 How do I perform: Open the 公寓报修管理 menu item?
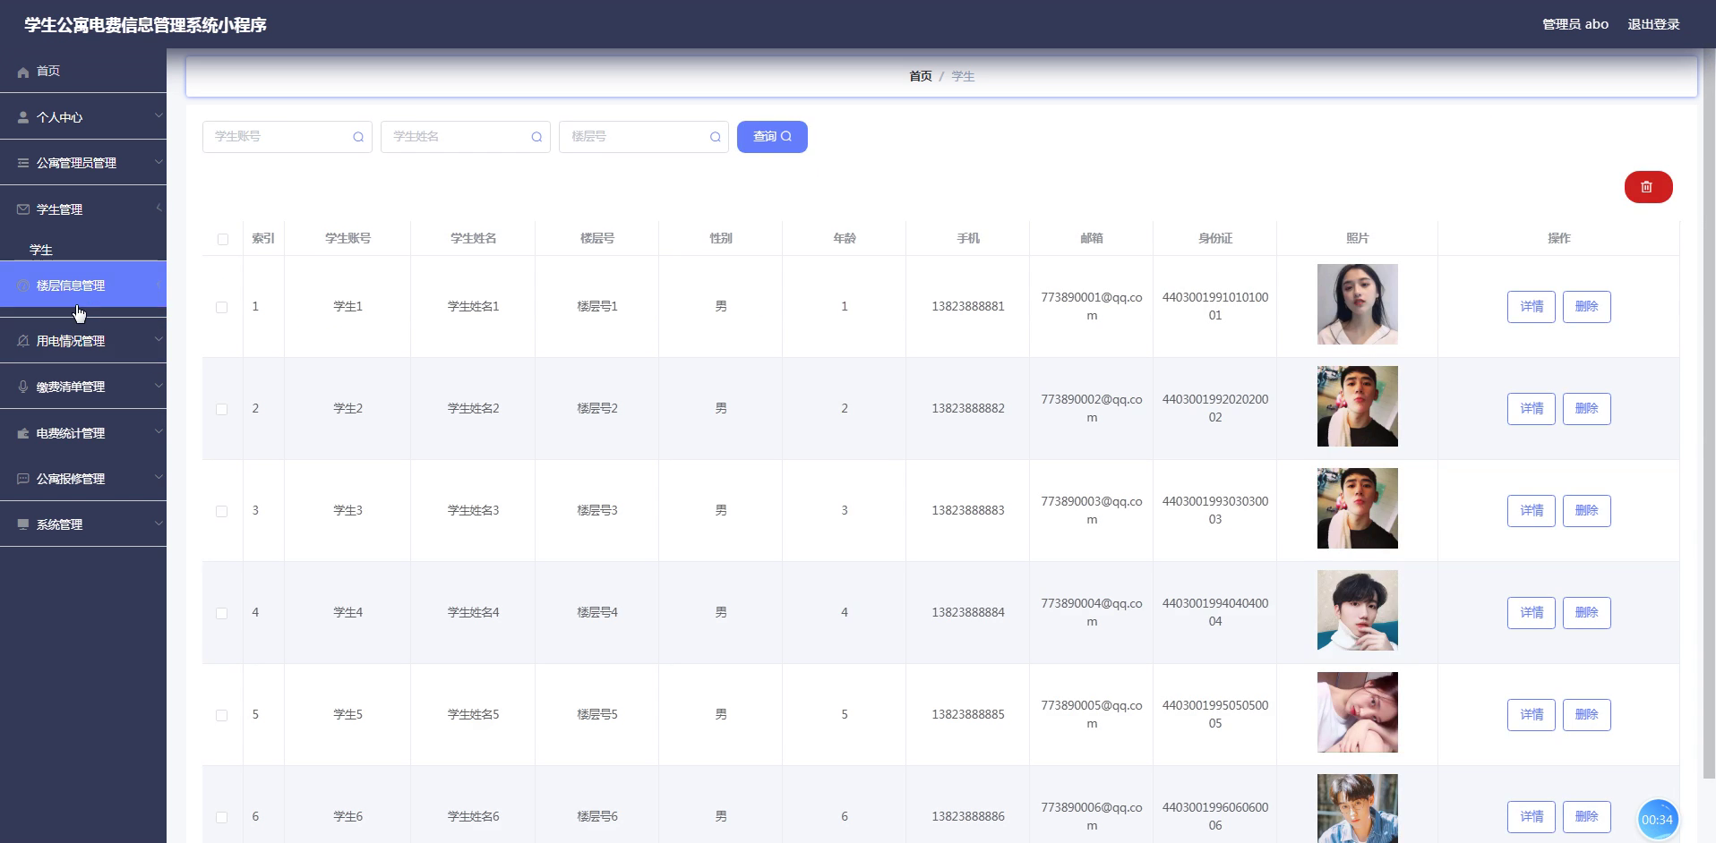(x=83, y=479)
